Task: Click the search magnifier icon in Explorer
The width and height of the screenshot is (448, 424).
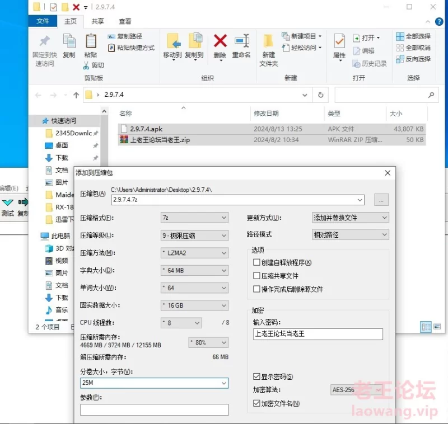Action: [431, 95]
